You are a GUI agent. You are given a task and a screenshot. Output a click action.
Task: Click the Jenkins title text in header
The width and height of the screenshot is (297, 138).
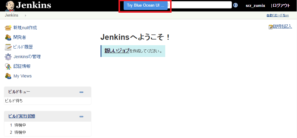click(33, 5)
